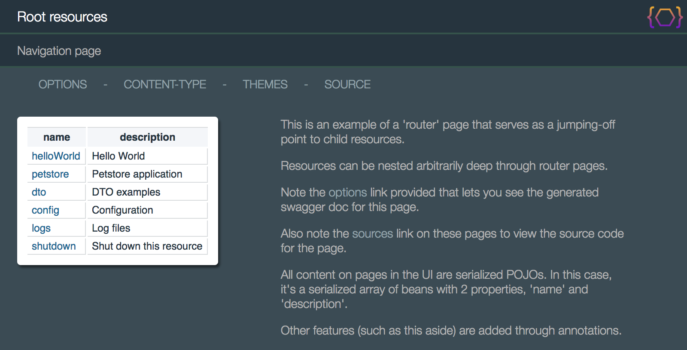The width and height of the screenshot is (687, 350).
Task: Follow the 'sources' link in aside text
Action: [372, 234]
